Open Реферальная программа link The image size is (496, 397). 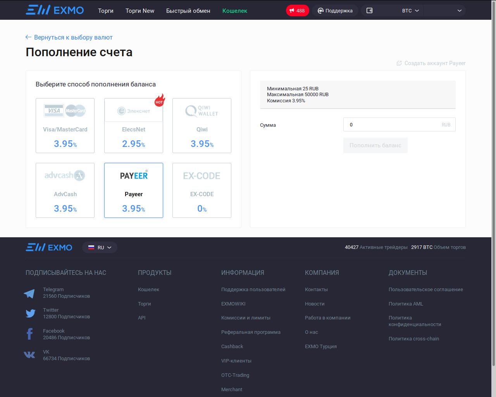click(x=251, y=332)
